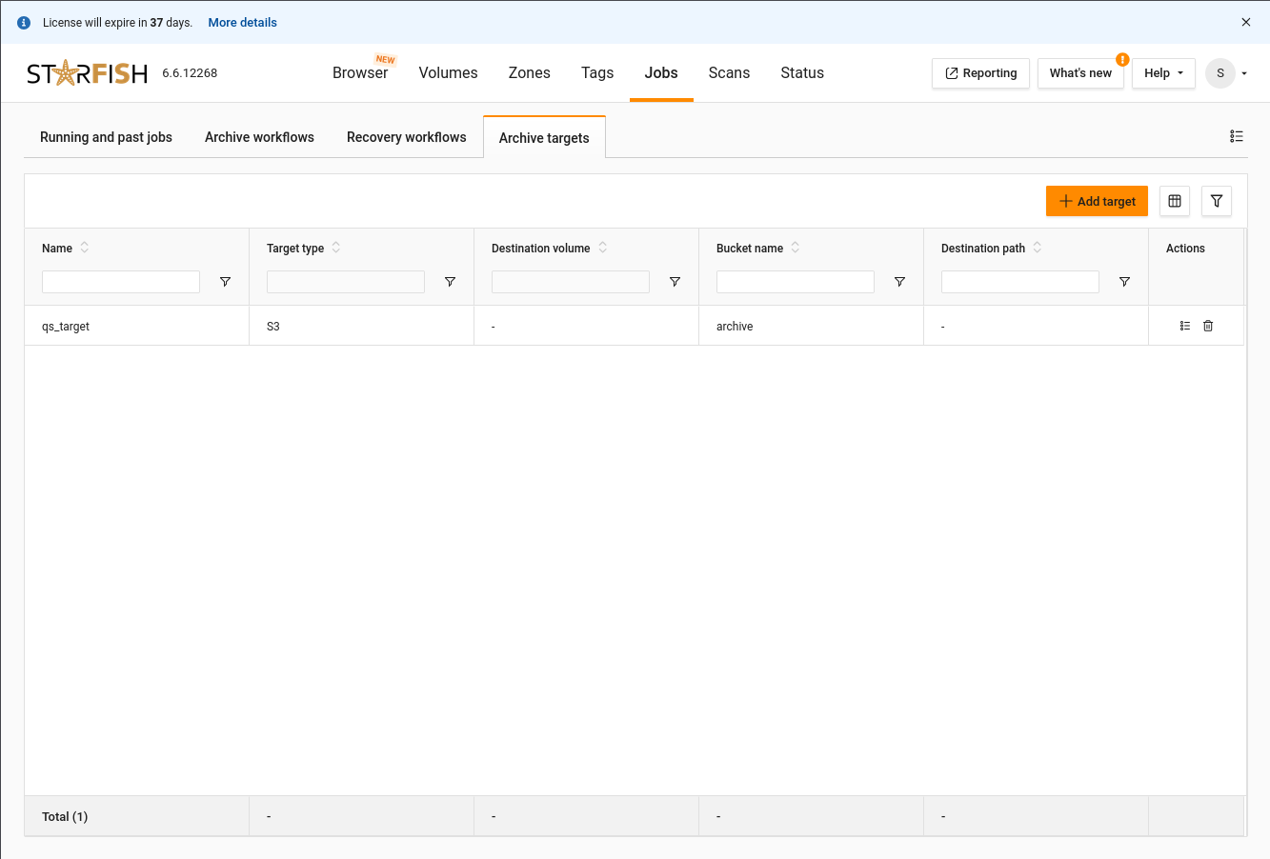The width and height of the screenshot is (1270, 859).
Task: Click the Add target button
Action: [x=1097, y=201]
